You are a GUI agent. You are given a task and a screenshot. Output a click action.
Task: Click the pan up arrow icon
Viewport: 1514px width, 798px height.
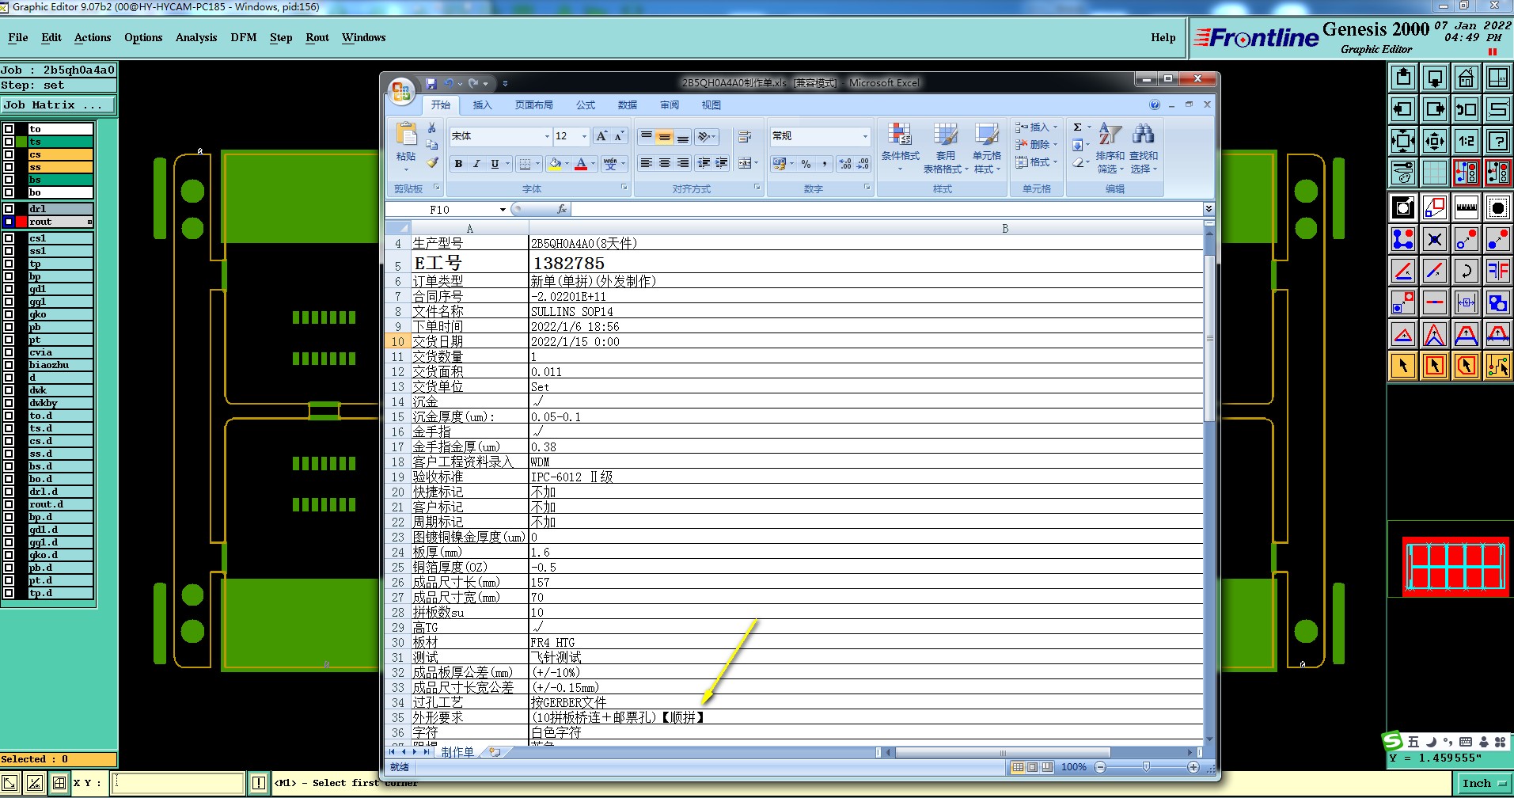coord(1402,78)
